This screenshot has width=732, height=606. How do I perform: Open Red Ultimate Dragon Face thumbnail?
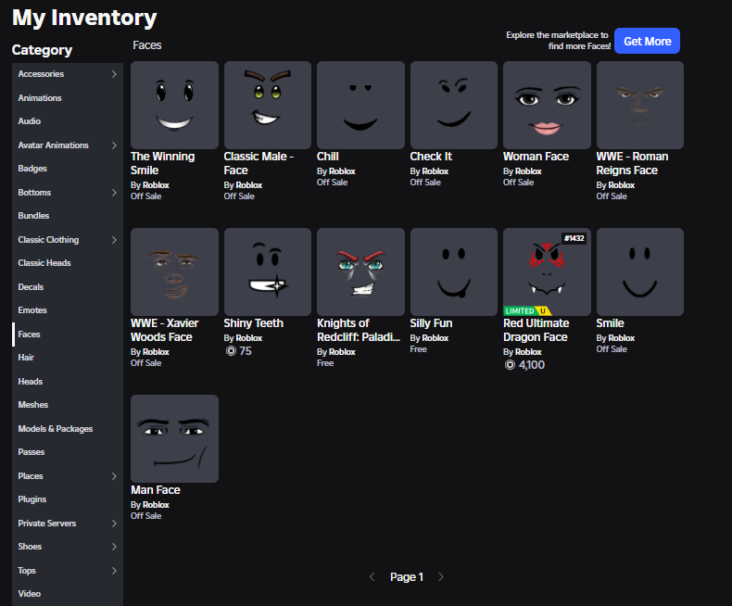547,271
